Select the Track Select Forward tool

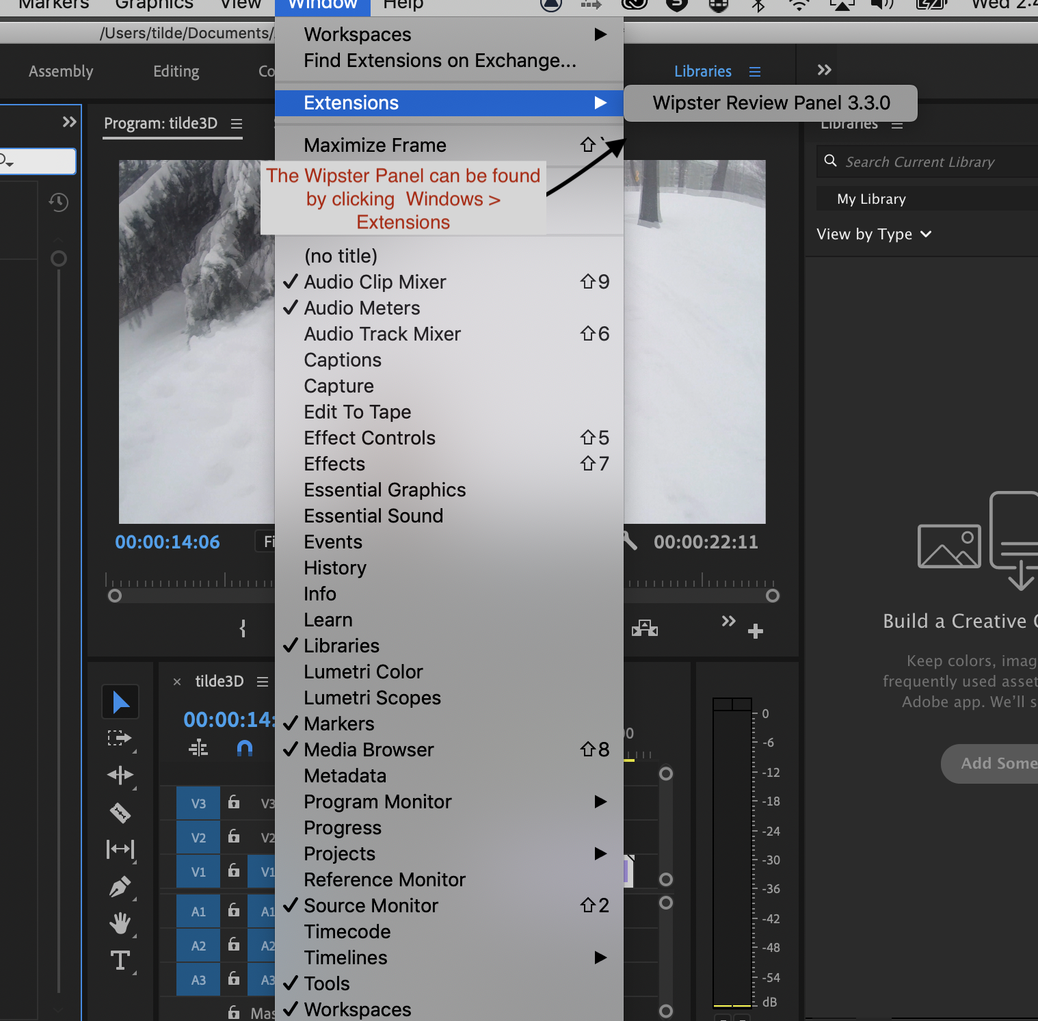point(120,739)
